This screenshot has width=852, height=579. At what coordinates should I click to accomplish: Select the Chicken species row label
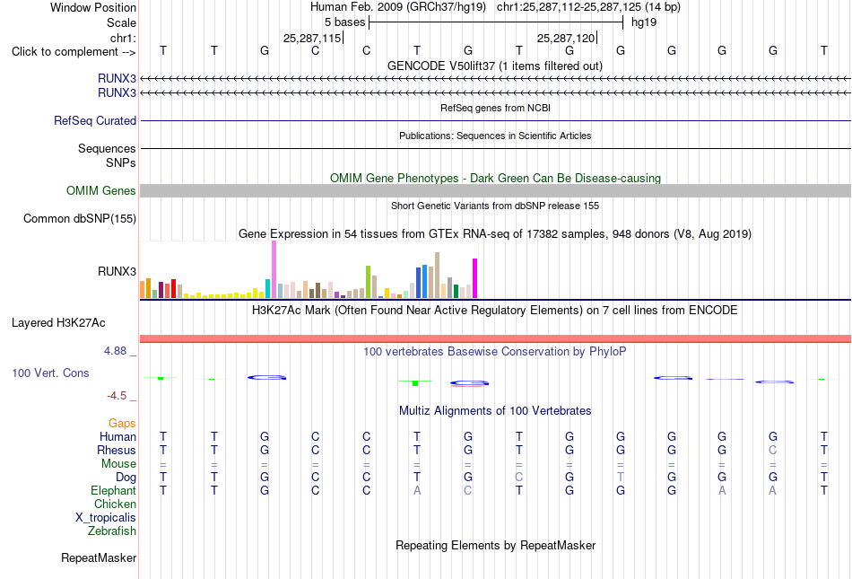tap(115, 504)
